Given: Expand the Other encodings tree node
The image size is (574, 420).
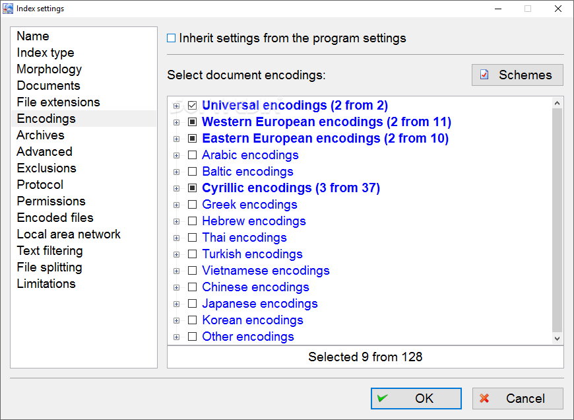Looking at the screenshot, I should [176, 337].
